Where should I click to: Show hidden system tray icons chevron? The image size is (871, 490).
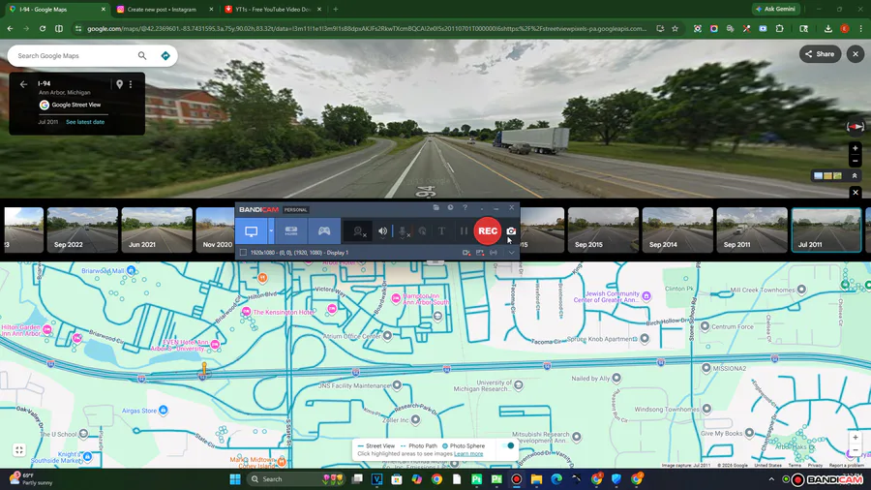[771, 479]
